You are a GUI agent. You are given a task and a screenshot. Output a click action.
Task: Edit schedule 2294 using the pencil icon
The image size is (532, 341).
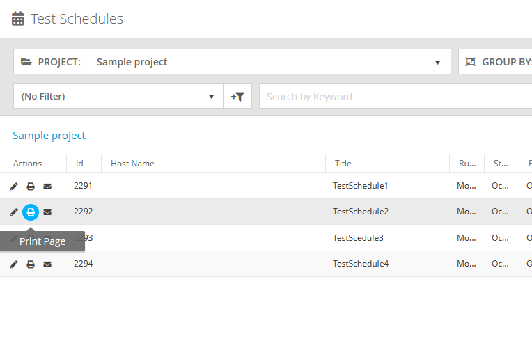[14, 264]
